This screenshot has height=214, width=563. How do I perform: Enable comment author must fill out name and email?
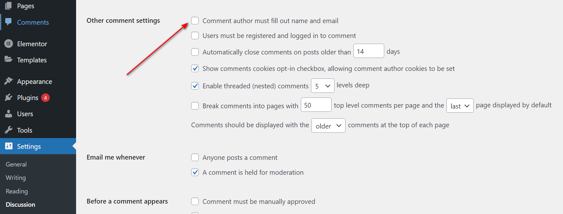pos(195,21)
